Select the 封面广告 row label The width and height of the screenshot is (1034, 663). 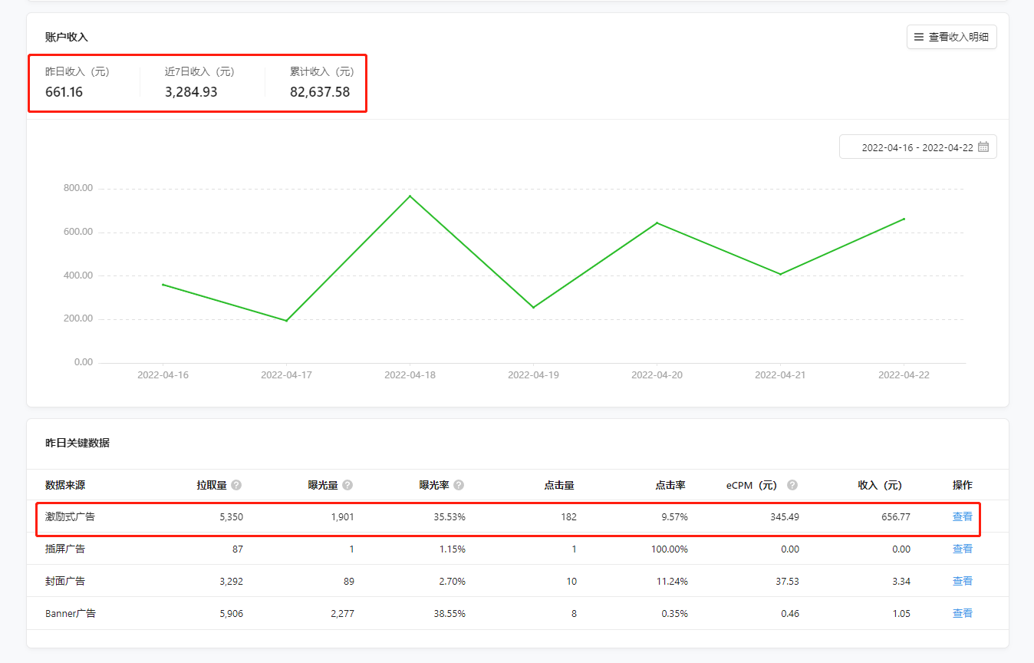[x=65, y=582]
